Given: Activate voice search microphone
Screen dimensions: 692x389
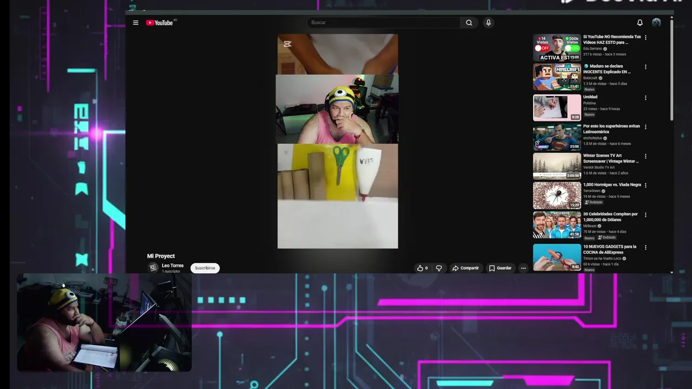Looking at the screenshot, I should [488, 23].
